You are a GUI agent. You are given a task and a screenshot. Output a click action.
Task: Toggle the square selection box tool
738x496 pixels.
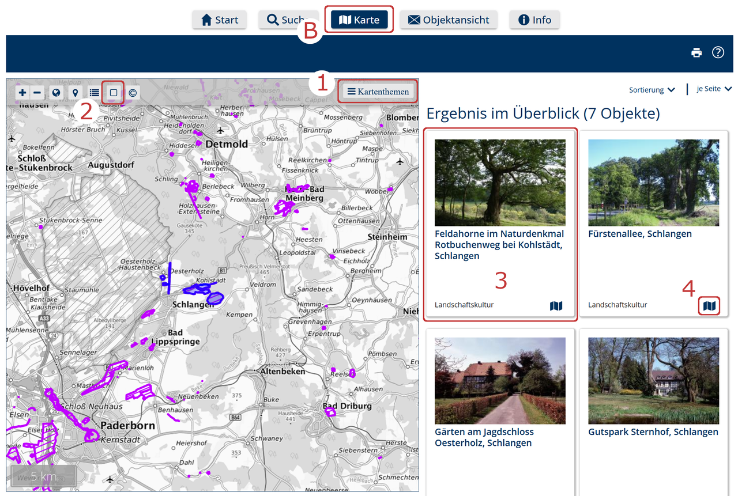[x=114, y=93]
